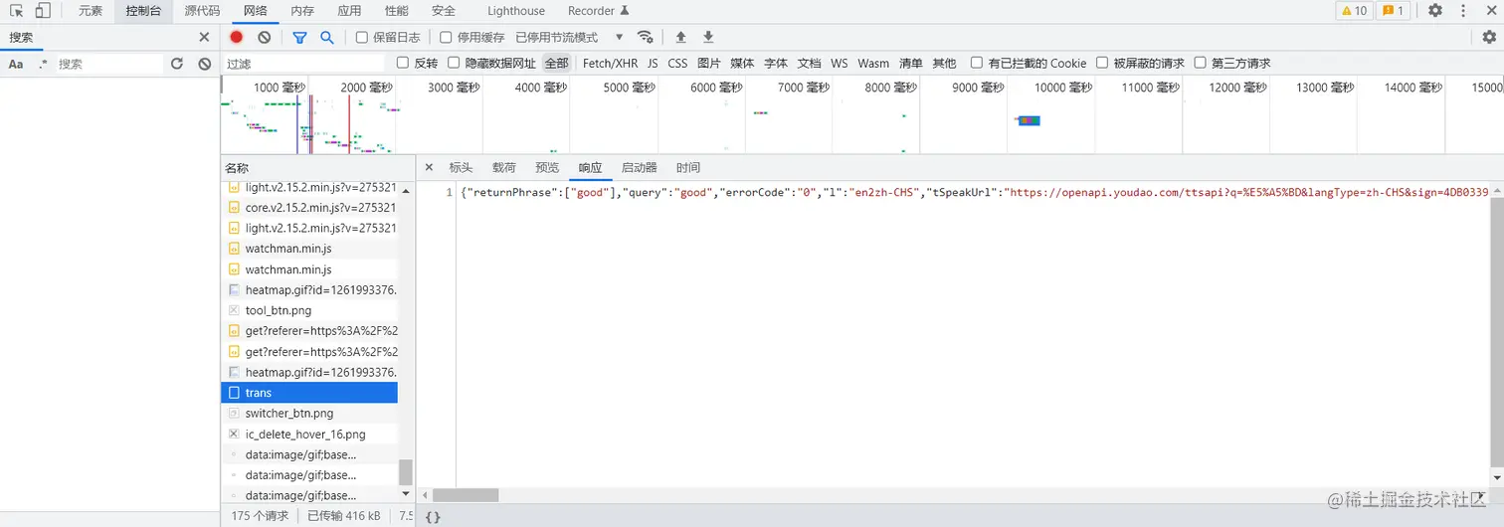Open DevTools main settings gear
This screenshot has width=1504, height=527.
point(1435,11)
